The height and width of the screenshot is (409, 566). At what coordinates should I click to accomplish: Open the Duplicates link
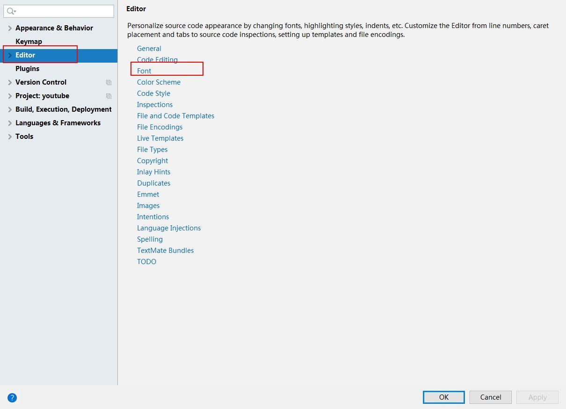(153, 183)
